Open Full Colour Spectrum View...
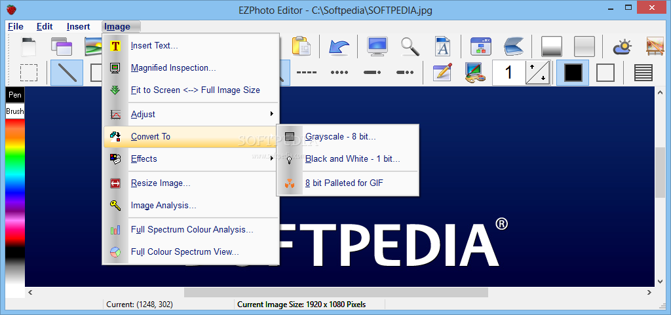Screen dimensions: 671x315 pyautogui.click(x=191, y=251)
